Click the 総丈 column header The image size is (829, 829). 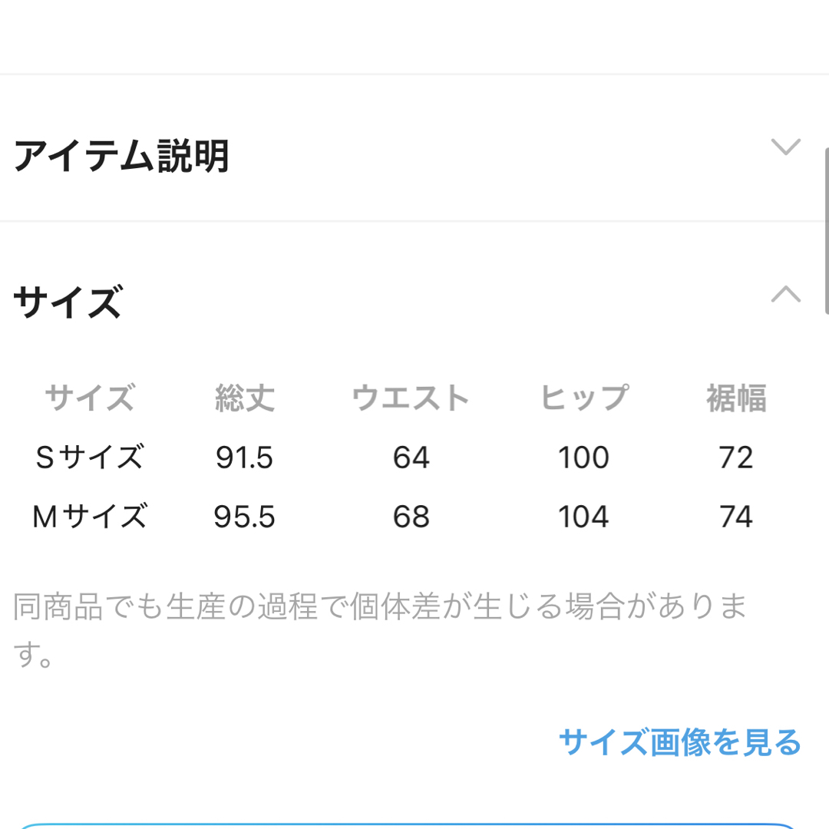pos(244,398)
